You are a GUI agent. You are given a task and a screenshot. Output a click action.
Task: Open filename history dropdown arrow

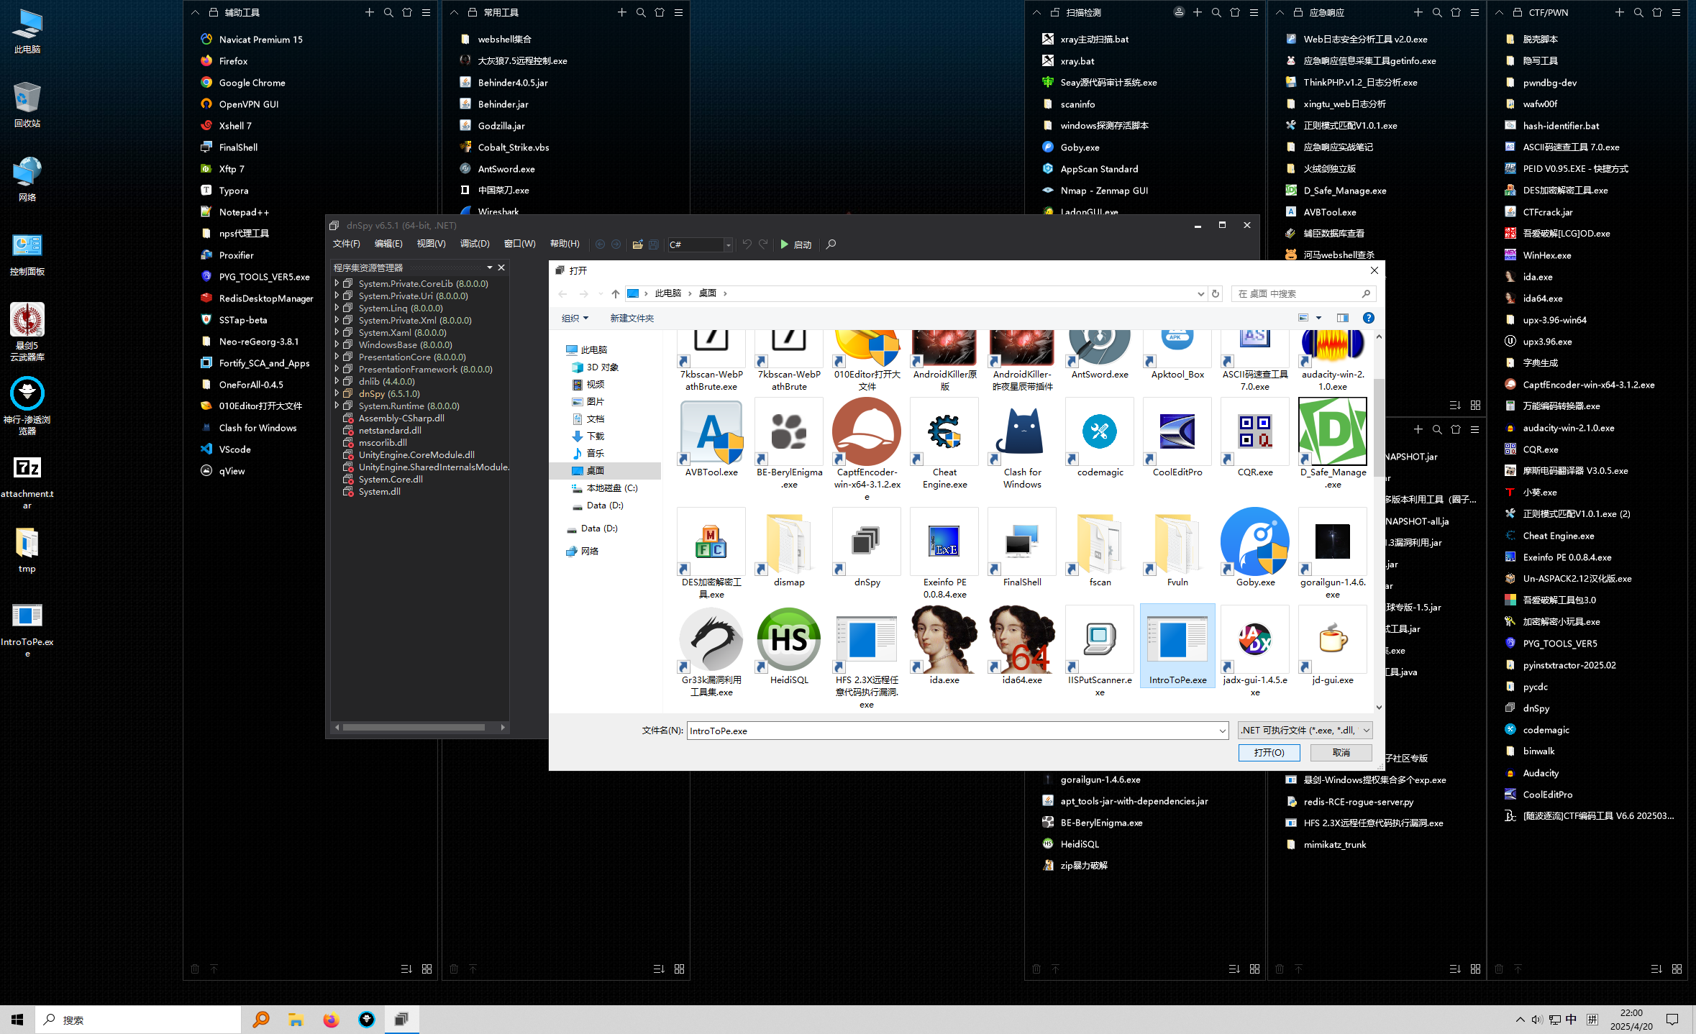point(1222,731)
